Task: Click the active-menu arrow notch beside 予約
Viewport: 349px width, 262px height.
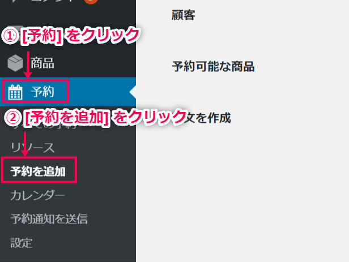Action: click(x=133, y=92)
